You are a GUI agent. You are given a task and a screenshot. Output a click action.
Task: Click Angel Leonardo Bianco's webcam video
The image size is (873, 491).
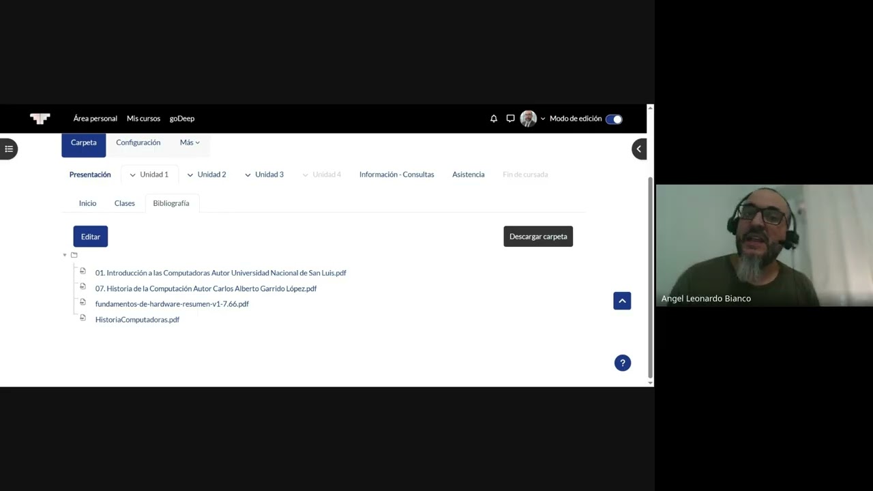coord(765,245)
